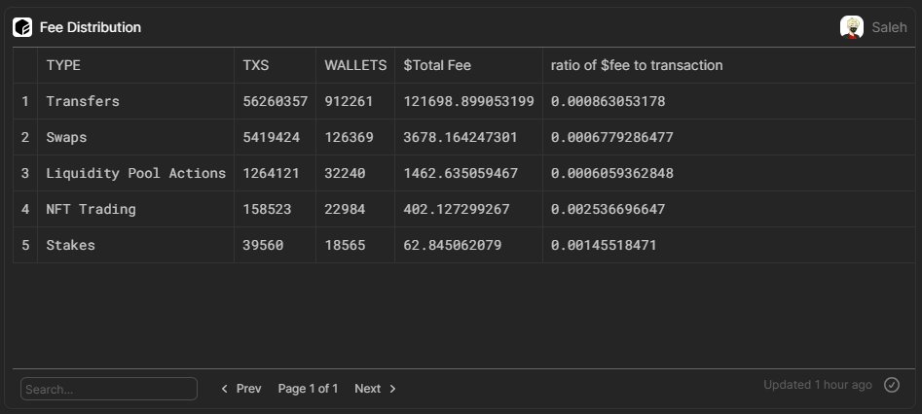Click TXS value 5419424
Image resolution: width=922 pixels, height=414 pixels.
pyautogui.click(x=271, y=137)
